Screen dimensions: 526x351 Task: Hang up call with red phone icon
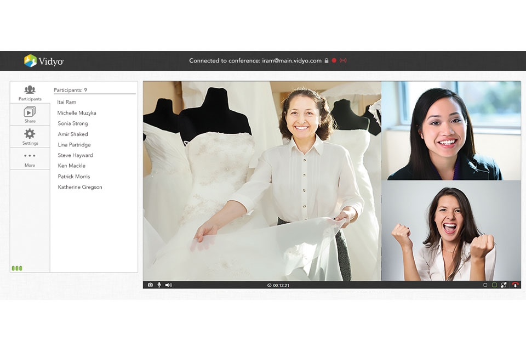[x=515, y=285]
